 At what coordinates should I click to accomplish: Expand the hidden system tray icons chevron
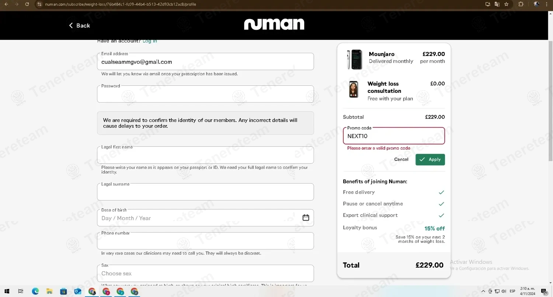coord(483,291)
